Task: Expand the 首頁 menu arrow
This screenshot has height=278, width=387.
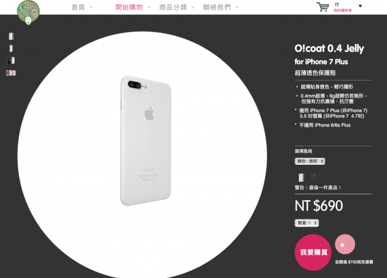Action: point(91,8)
